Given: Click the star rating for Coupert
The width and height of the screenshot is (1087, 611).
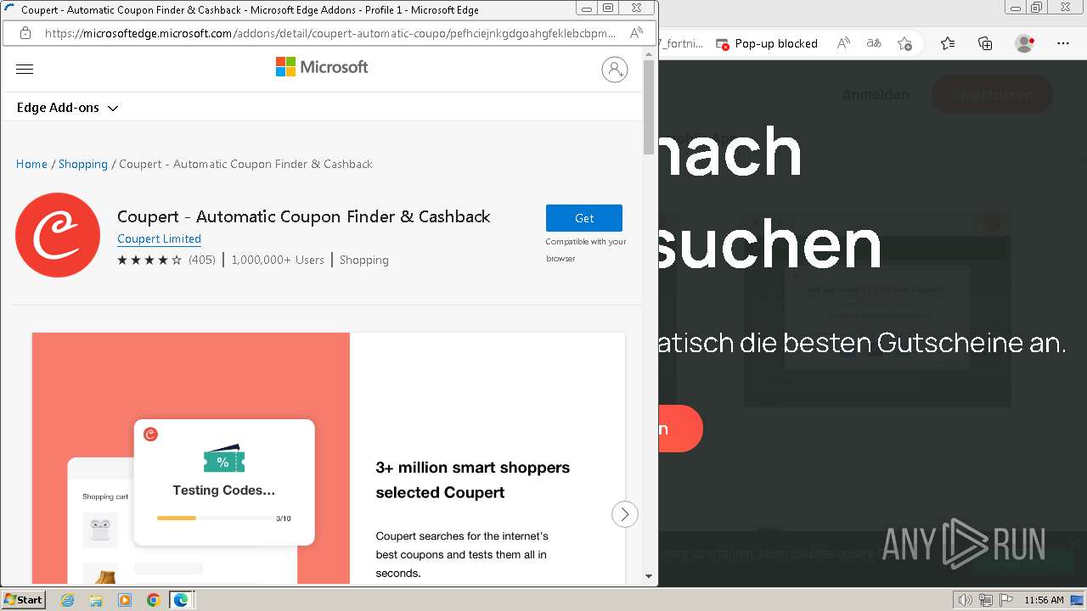Looking at the screenshot, I should (149, 261).
